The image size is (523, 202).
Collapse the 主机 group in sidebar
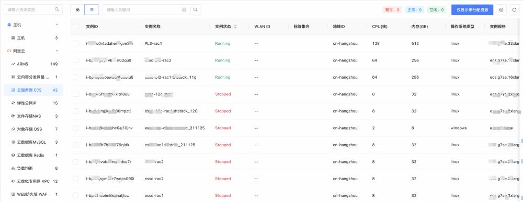click(x=56, y=25)
